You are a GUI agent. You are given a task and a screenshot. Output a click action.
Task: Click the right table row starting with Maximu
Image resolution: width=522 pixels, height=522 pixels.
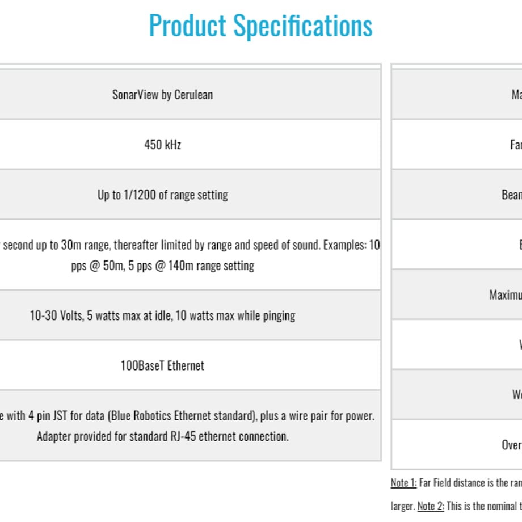[457, 294]
